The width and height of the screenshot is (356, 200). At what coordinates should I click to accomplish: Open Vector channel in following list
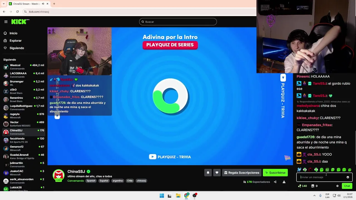(24, 124)
